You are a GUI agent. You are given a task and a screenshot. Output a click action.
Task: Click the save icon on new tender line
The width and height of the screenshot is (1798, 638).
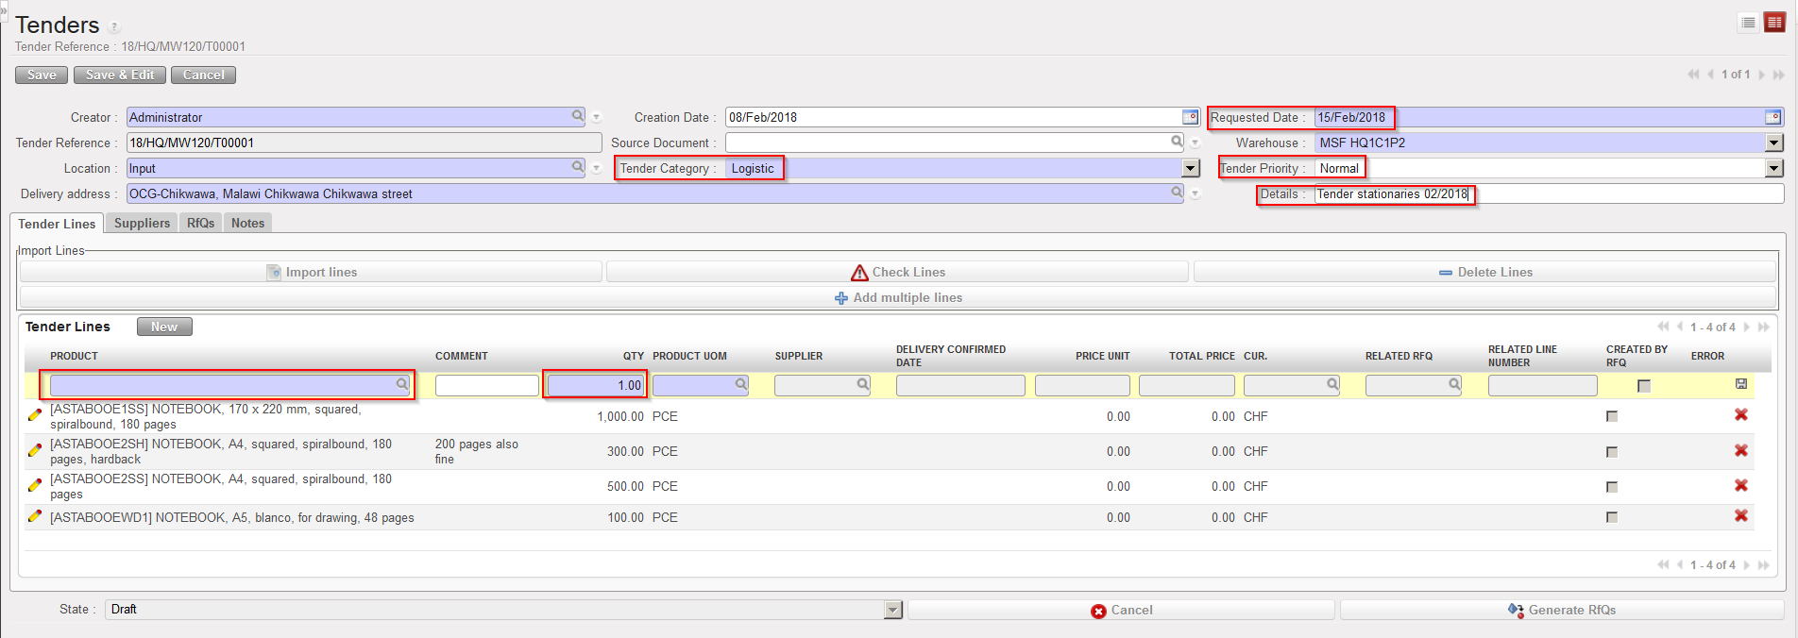click(x=1741, y=384)
